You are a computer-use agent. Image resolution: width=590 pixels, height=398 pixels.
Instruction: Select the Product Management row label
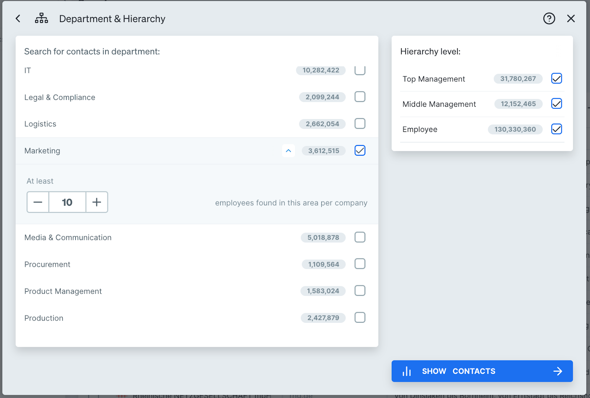(x=63, y=291)
